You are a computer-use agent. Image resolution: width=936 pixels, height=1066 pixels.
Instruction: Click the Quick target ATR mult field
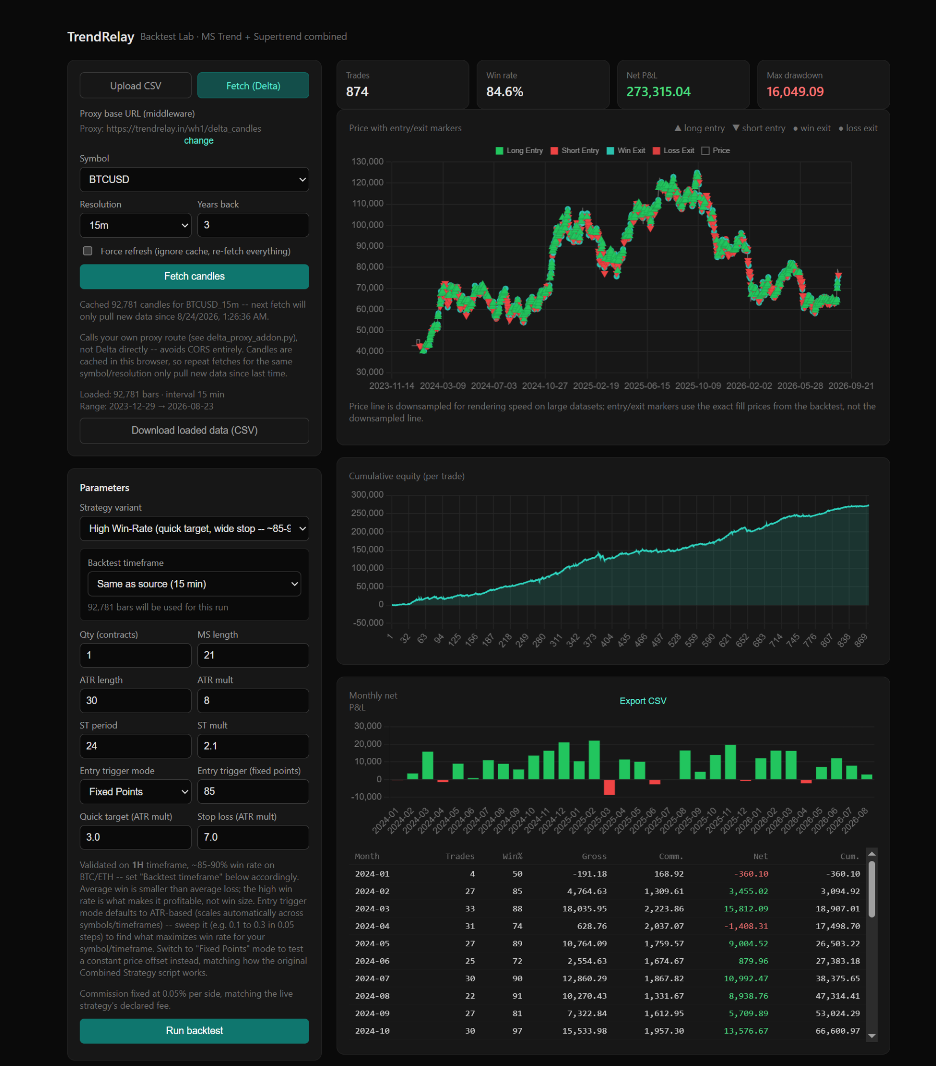(136, 837)
